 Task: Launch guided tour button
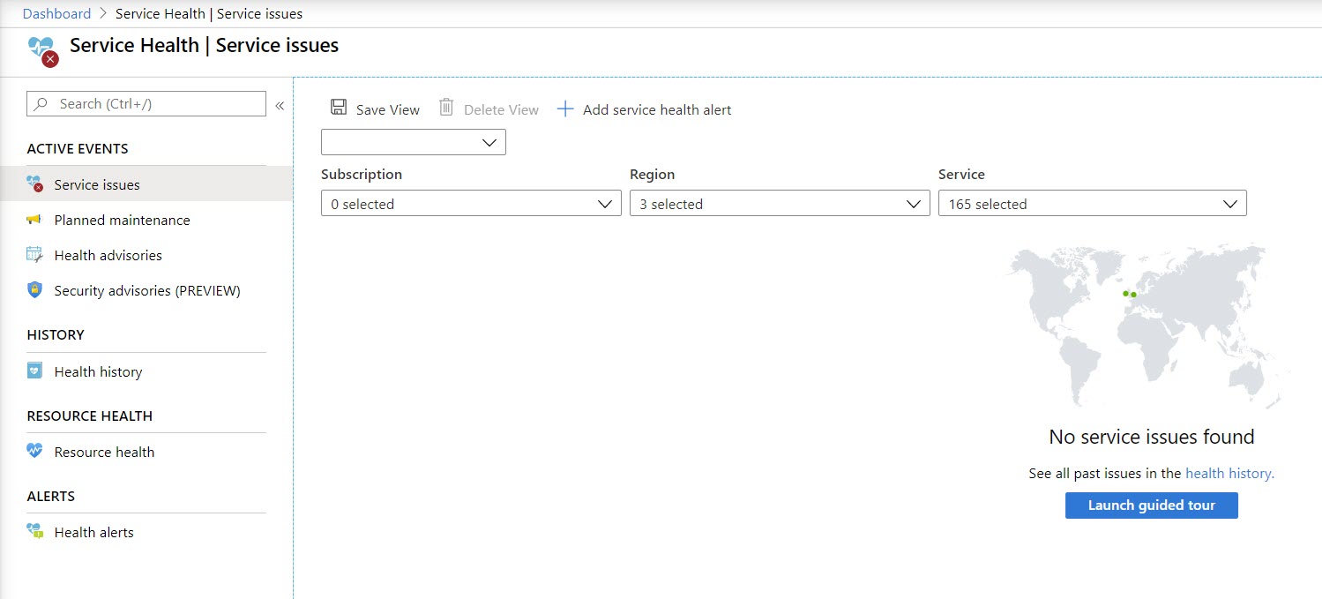(x=1152, y=505)
